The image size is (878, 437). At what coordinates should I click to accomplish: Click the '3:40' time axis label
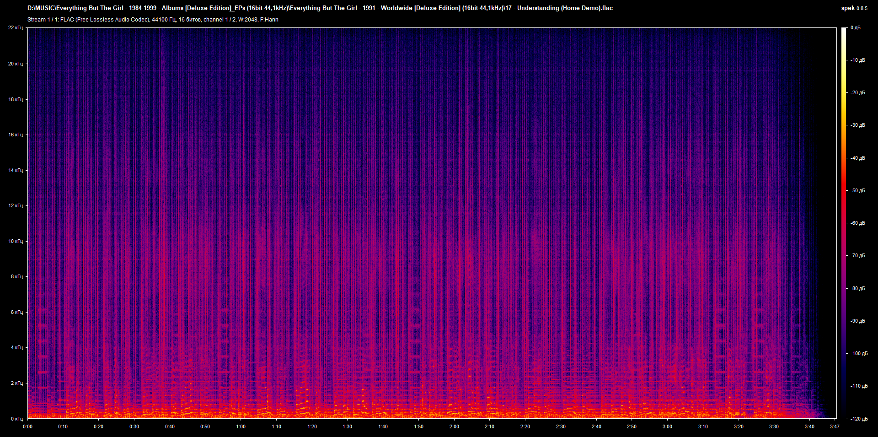[809, 426]
